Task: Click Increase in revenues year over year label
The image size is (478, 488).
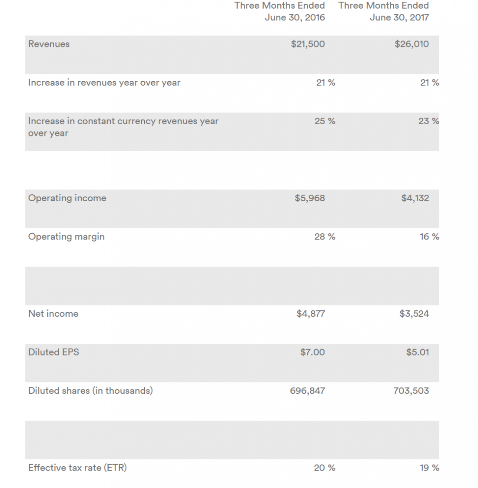Action: (104, 83)
